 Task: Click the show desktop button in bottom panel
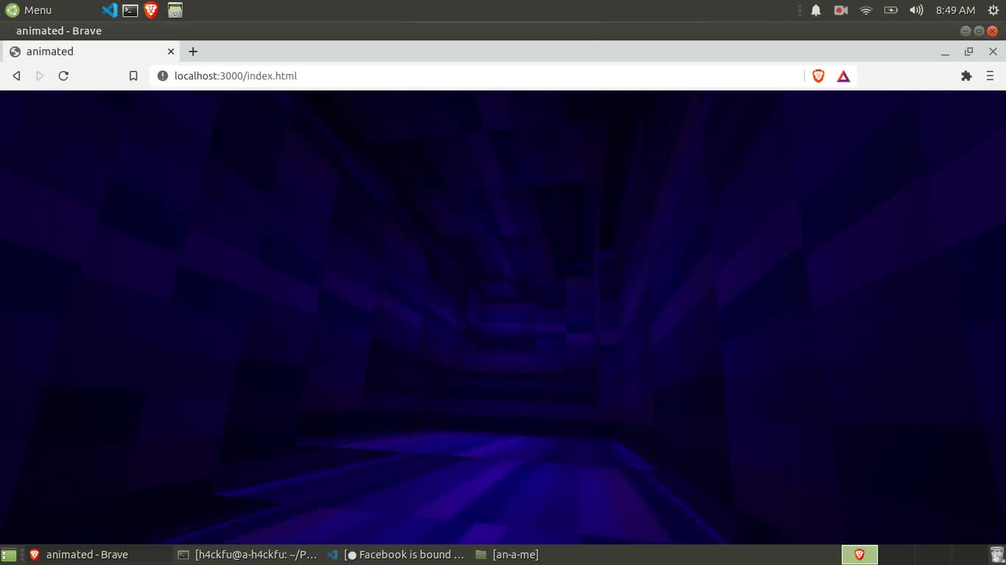pyautogui.click(x=9, y=555)
